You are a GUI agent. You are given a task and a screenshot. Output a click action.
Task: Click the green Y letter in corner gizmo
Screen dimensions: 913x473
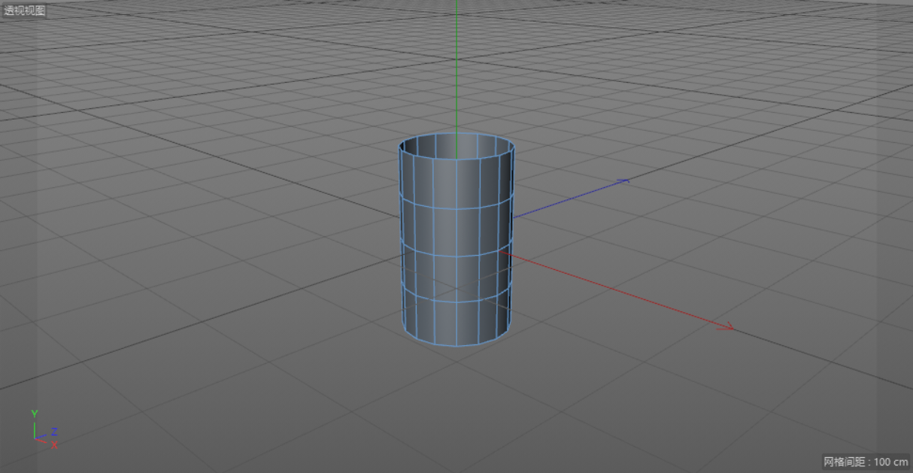point(34,414)
